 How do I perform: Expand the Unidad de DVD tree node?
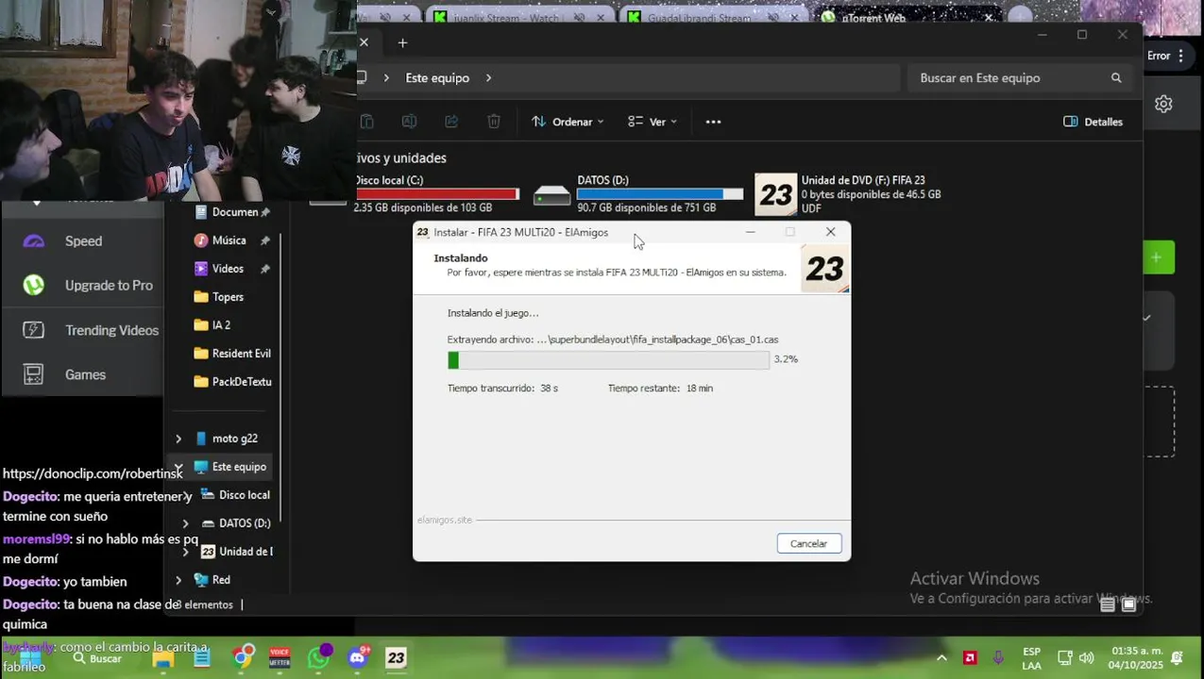(185, 552)
